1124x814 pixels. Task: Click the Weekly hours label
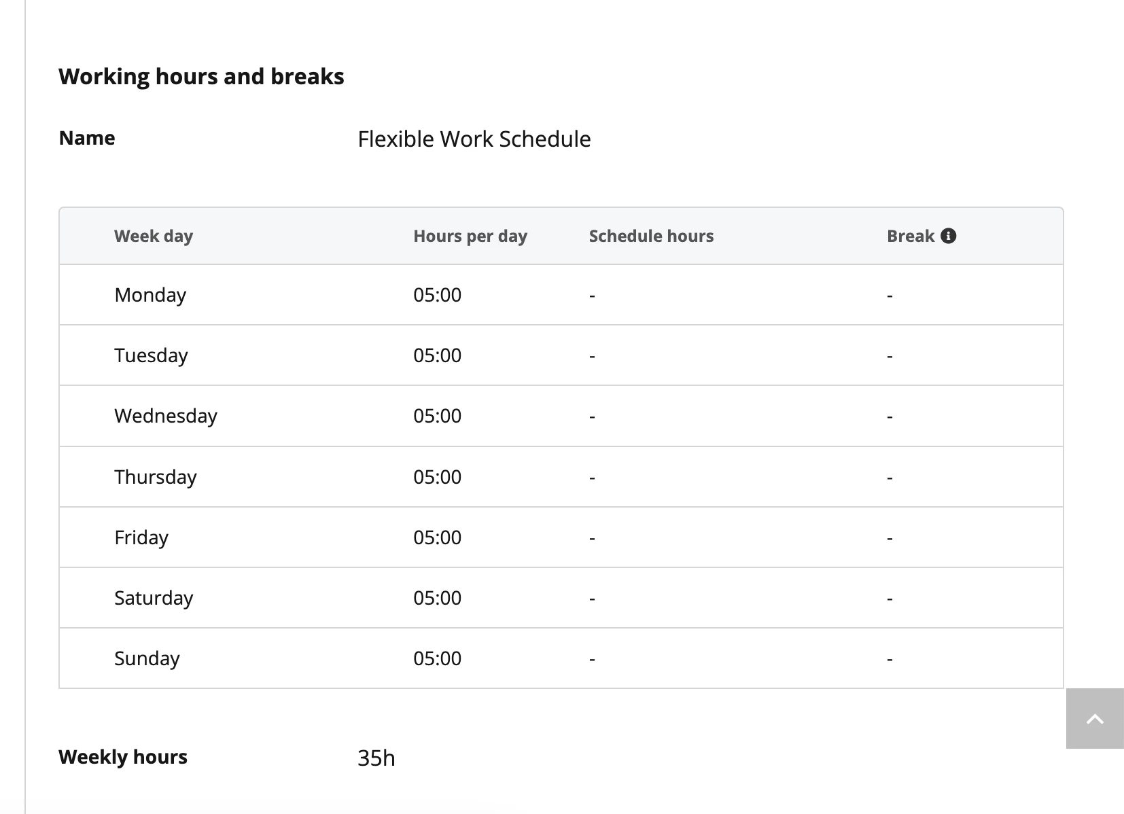click(x=123, y=757)
